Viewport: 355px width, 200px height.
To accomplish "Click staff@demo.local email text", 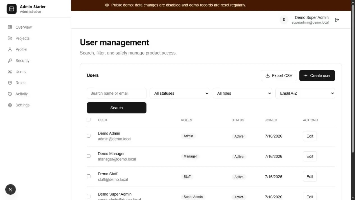I will point(113,179).
